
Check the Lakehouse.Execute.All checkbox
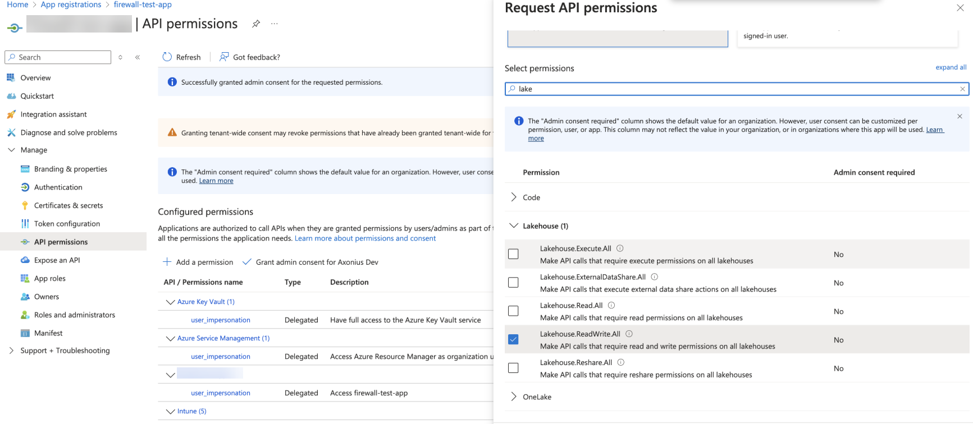(513, 254)
